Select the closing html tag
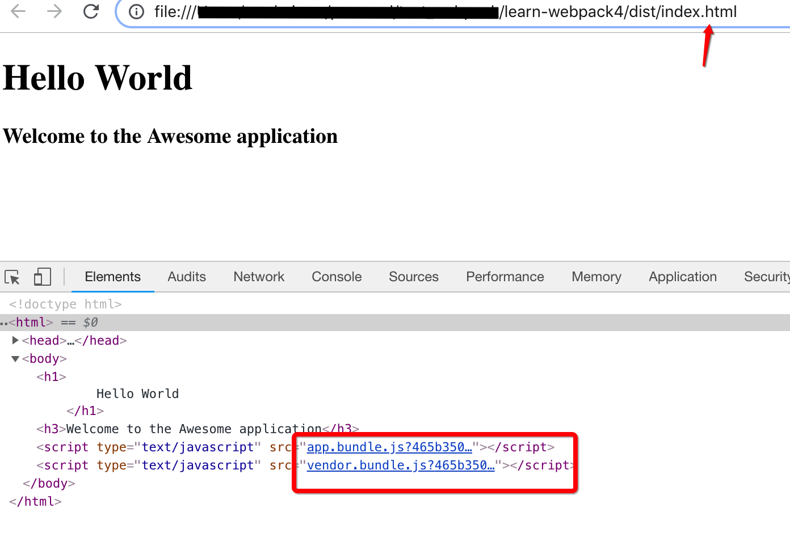Image resolution: width=790 pixels, height=542 pixels. click(35, 502)
